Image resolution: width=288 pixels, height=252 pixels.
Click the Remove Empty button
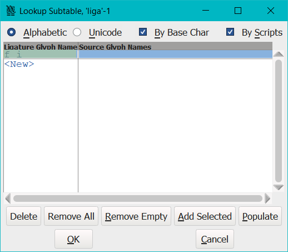[x=136, y=216]
